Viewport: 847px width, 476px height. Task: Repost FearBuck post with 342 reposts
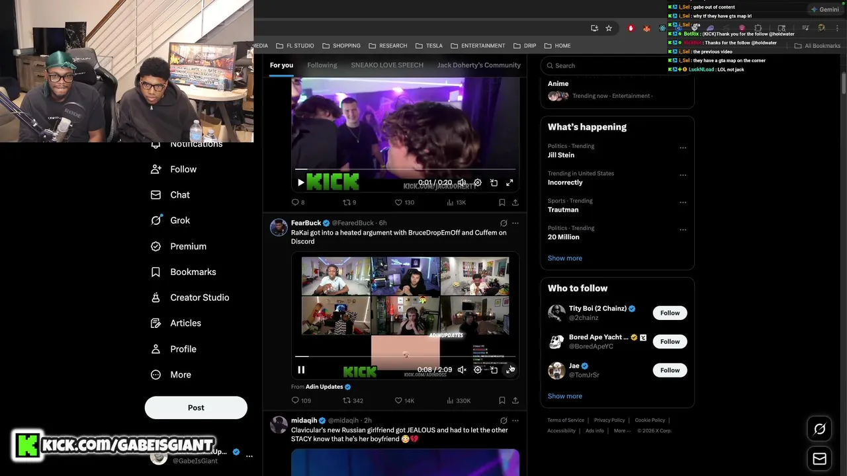click(353, 401)
